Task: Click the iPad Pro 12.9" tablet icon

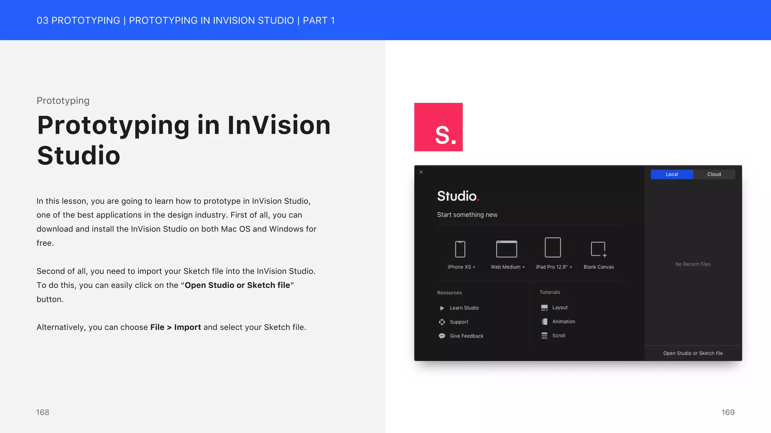Action: pyautogui.click(x=553, y=247)
